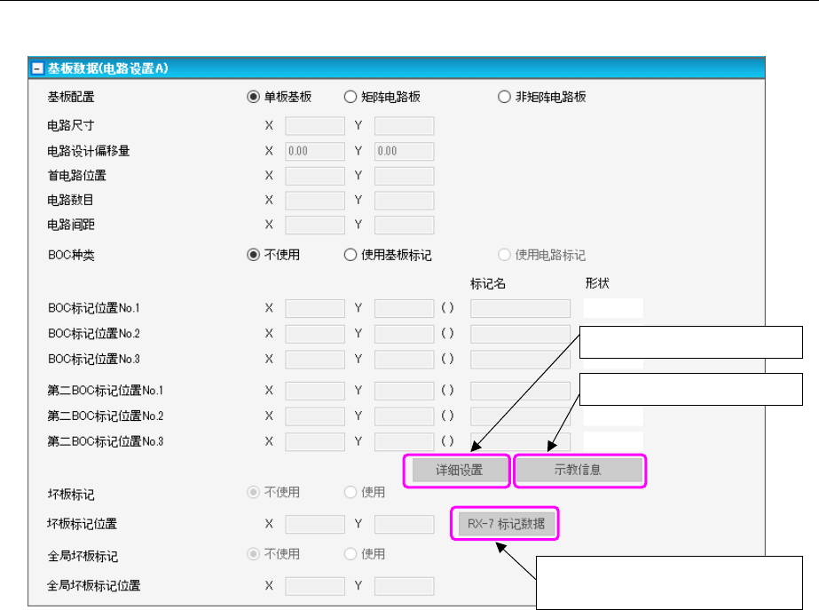Choose 使用基板标记 for BOC种类
The width and height of the screenshot is (819, 610).
coord(350,255)
